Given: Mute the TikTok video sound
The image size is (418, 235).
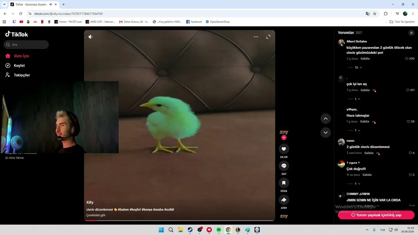Looking at the screenshot, I should click(90, 37).
